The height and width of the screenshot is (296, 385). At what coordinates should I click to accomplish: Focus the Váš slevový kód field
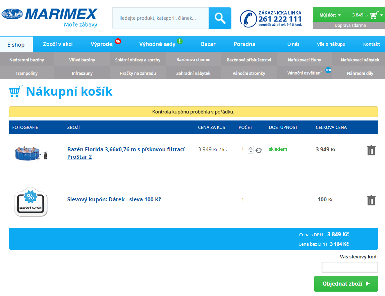click(349, 267)
